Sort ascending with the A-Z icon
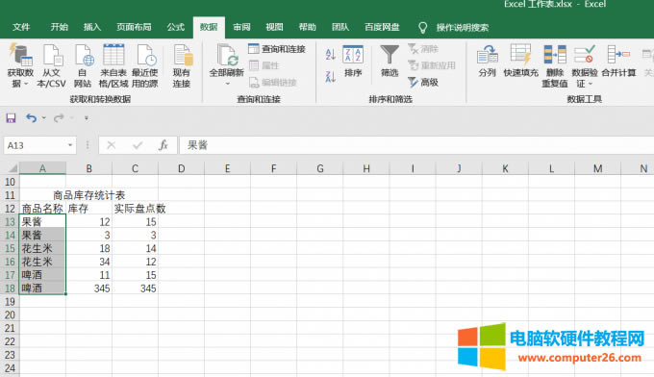Viewport: 654px width, 377px height. (x=330, y=54)
